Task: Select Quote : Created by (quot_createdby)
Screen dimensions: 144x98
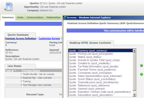Action: coord(101,63)
